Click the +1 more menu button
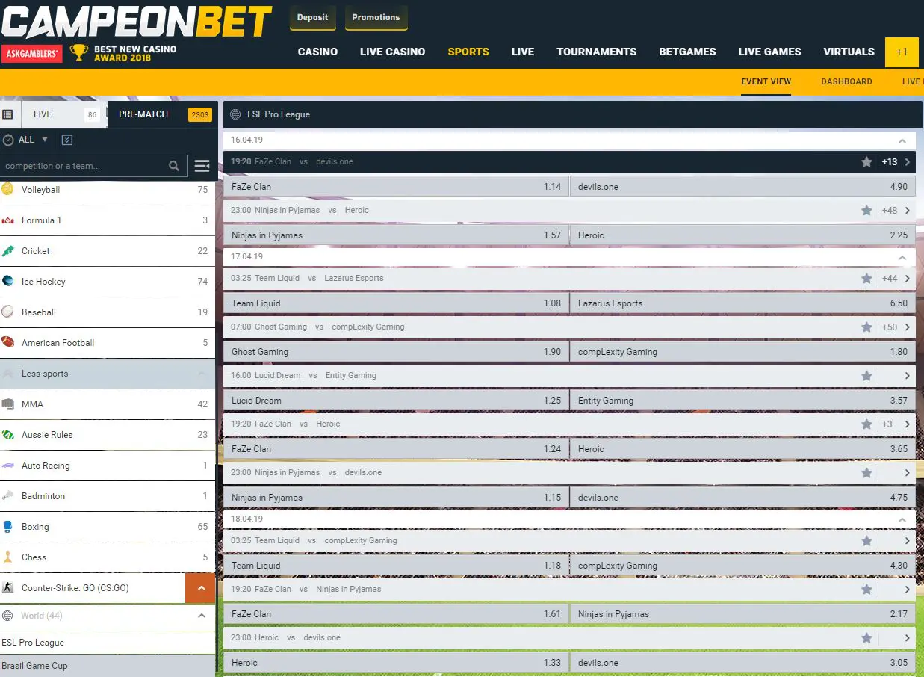 click(x=902, y=52)
